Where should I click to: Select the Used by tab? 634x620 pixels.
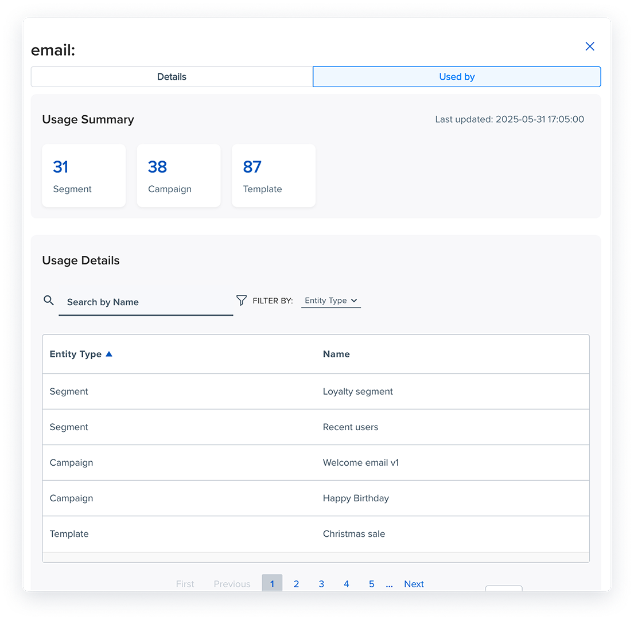[457, 77]
